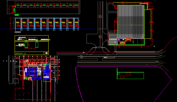Viewport: 177px width, 102px height.
Task: Select the blue striped area in the floor plan
Action: point(33,73)
